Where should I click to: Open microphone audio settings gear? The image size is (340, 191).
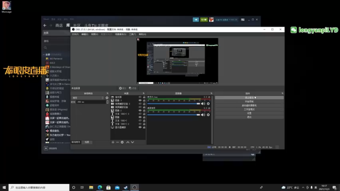pos(208,104)
